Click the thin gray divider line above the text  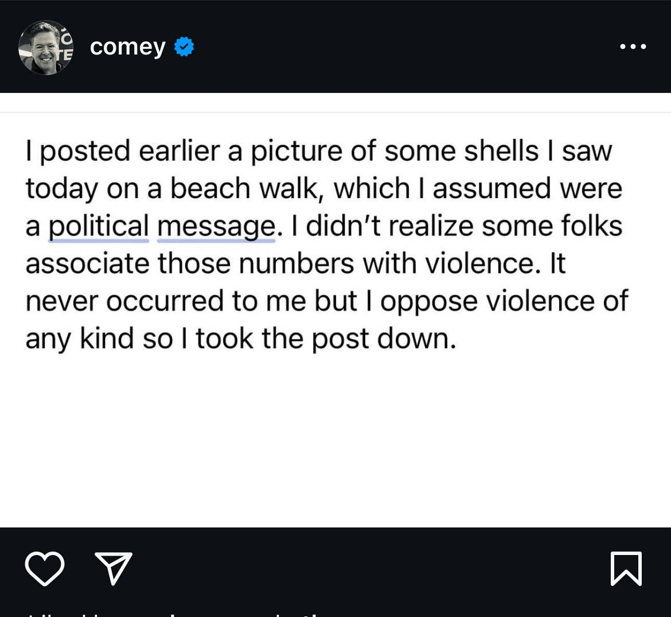click(335, 112)
